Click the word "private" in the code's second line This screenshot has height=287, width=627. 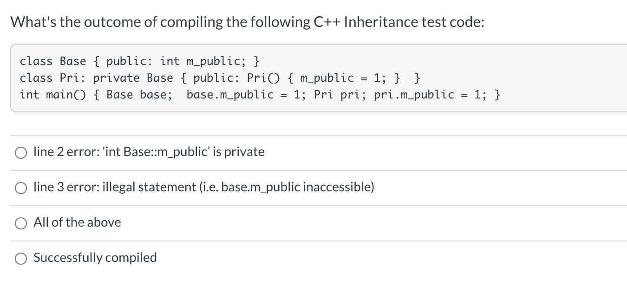point(116,78)
